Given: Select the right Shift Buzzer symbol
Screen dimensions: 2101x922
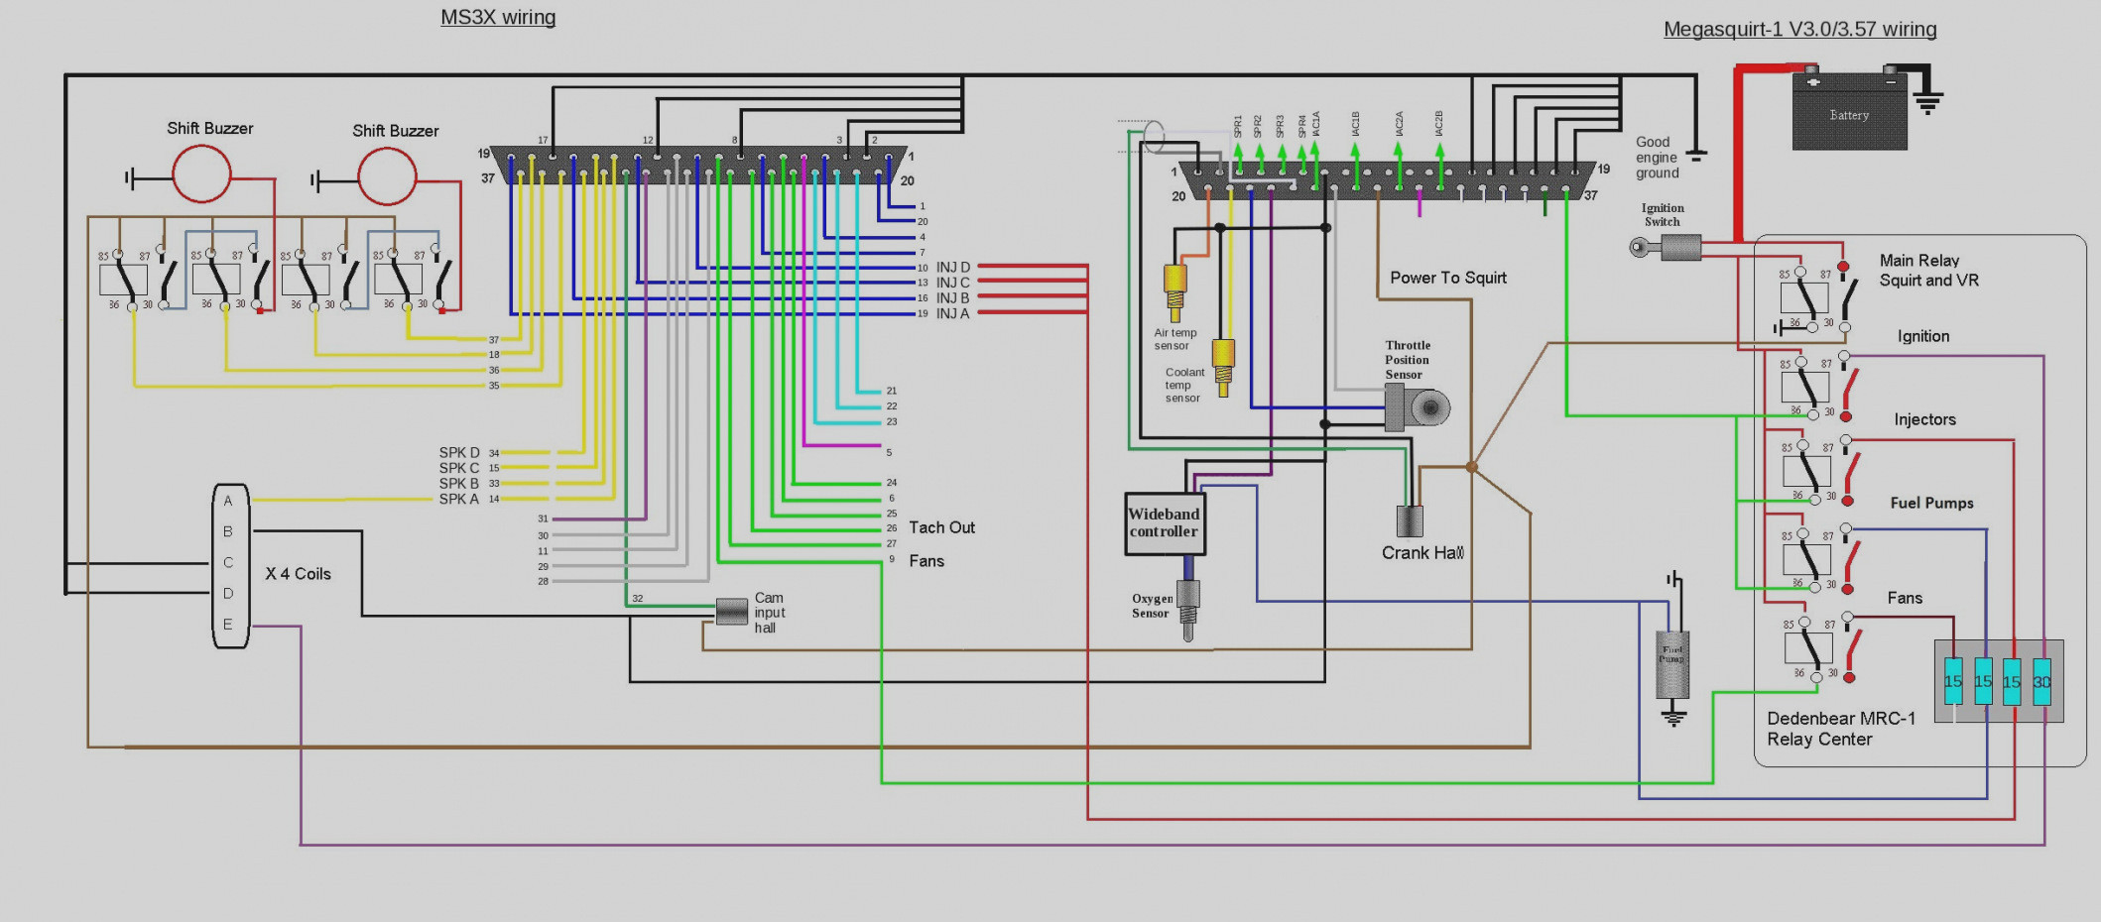Looking at the screenshot, I should (387, 177).
